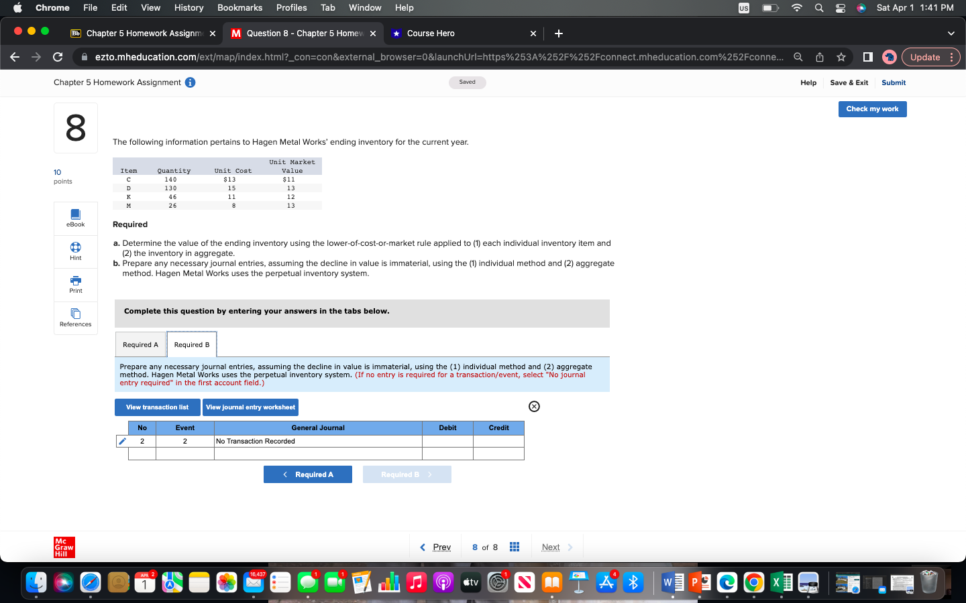
Task: Open Microsoft PowerPoint from the Dock
Action: click(x=699, y=582)
